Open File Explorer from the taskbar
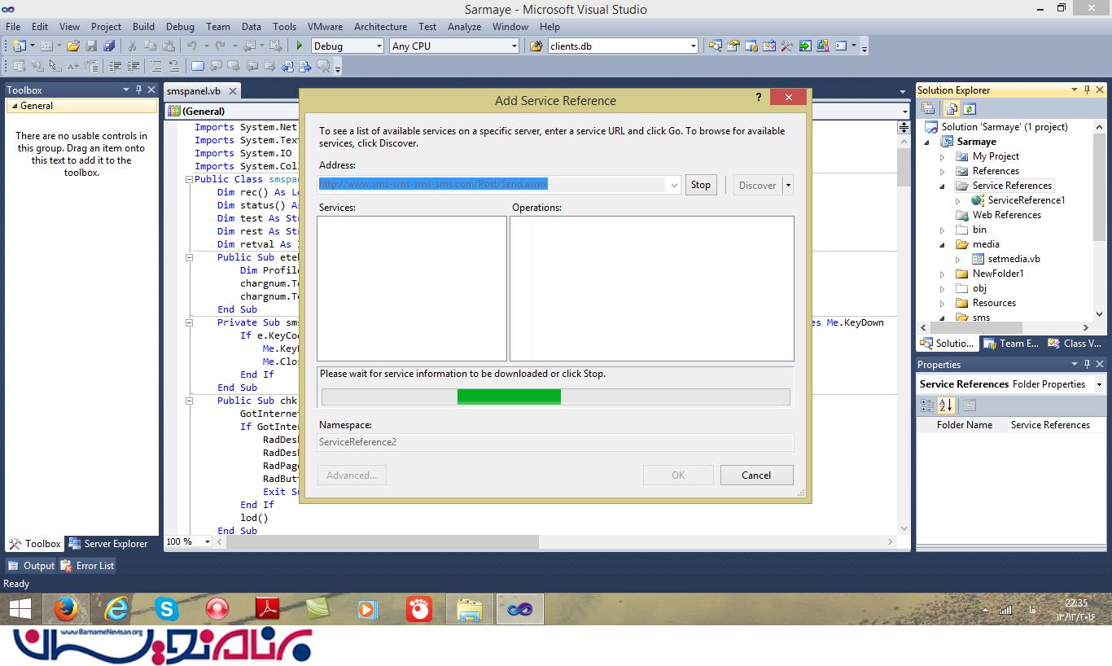 tap(470, 609)
